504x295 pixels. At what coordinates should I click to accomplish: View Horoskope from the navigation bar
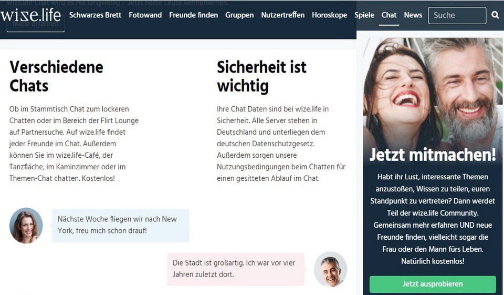pos(329,15)
